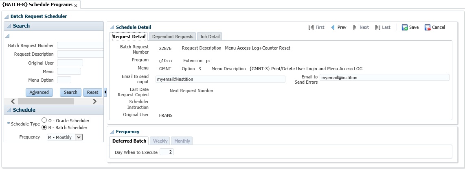The height and width of the screenshot is (169, 465).
Task: Go to Prev schedule record
Action: point(338,27)
